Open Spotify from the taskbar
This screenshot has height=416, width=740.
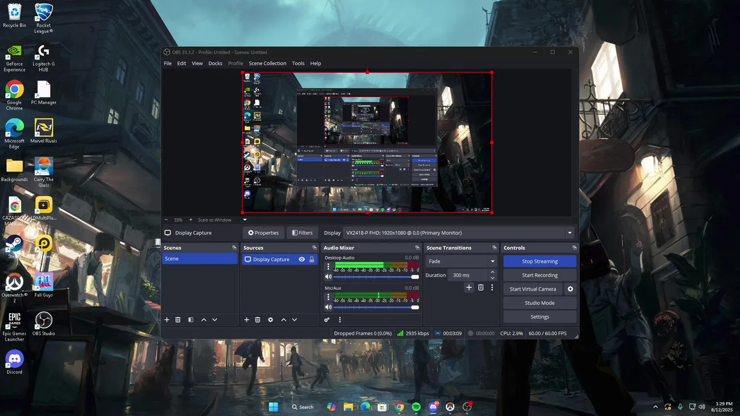416,407
